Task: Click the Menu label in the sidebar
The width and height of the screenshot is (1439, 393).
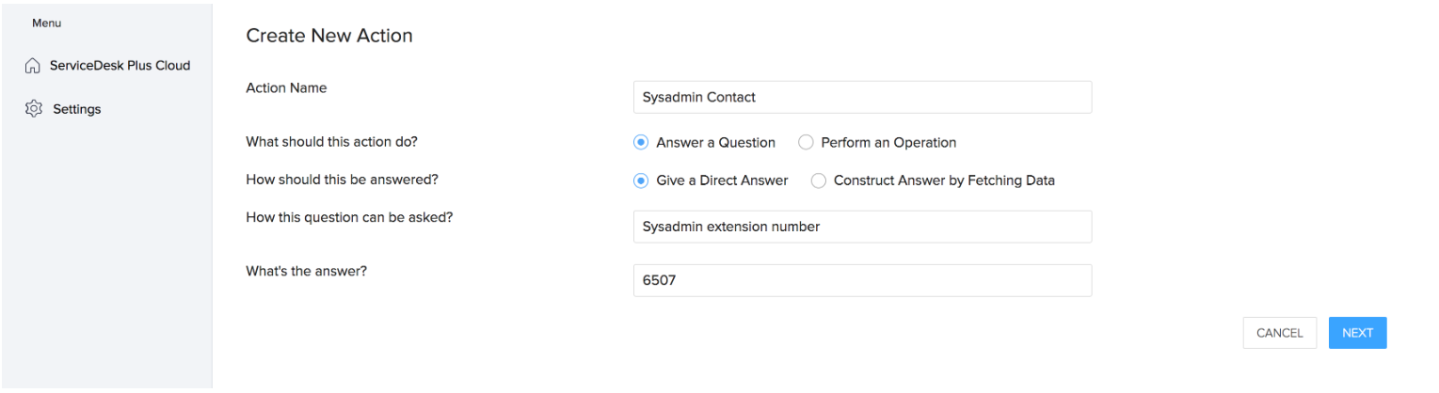Action: click(x=46, y=23)
